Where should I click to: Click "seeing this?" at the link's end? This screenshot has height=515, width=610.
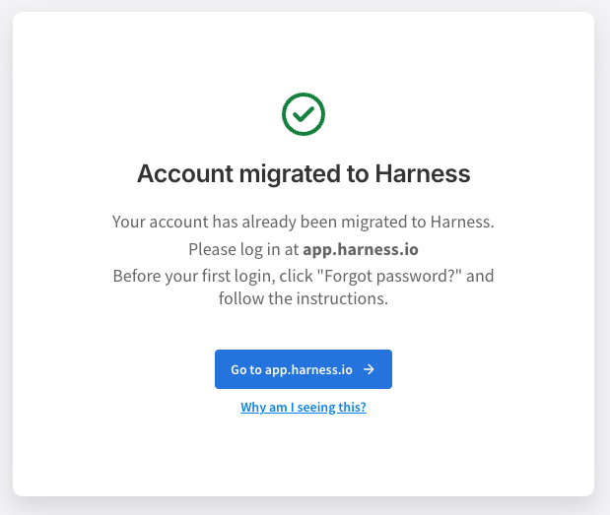(336, 407)
